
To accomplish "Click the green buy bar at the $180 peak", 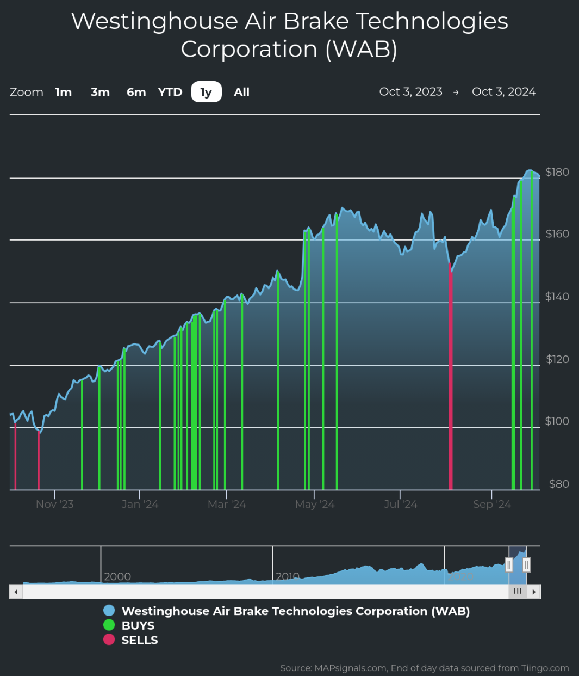I will [x=532, y=330].
